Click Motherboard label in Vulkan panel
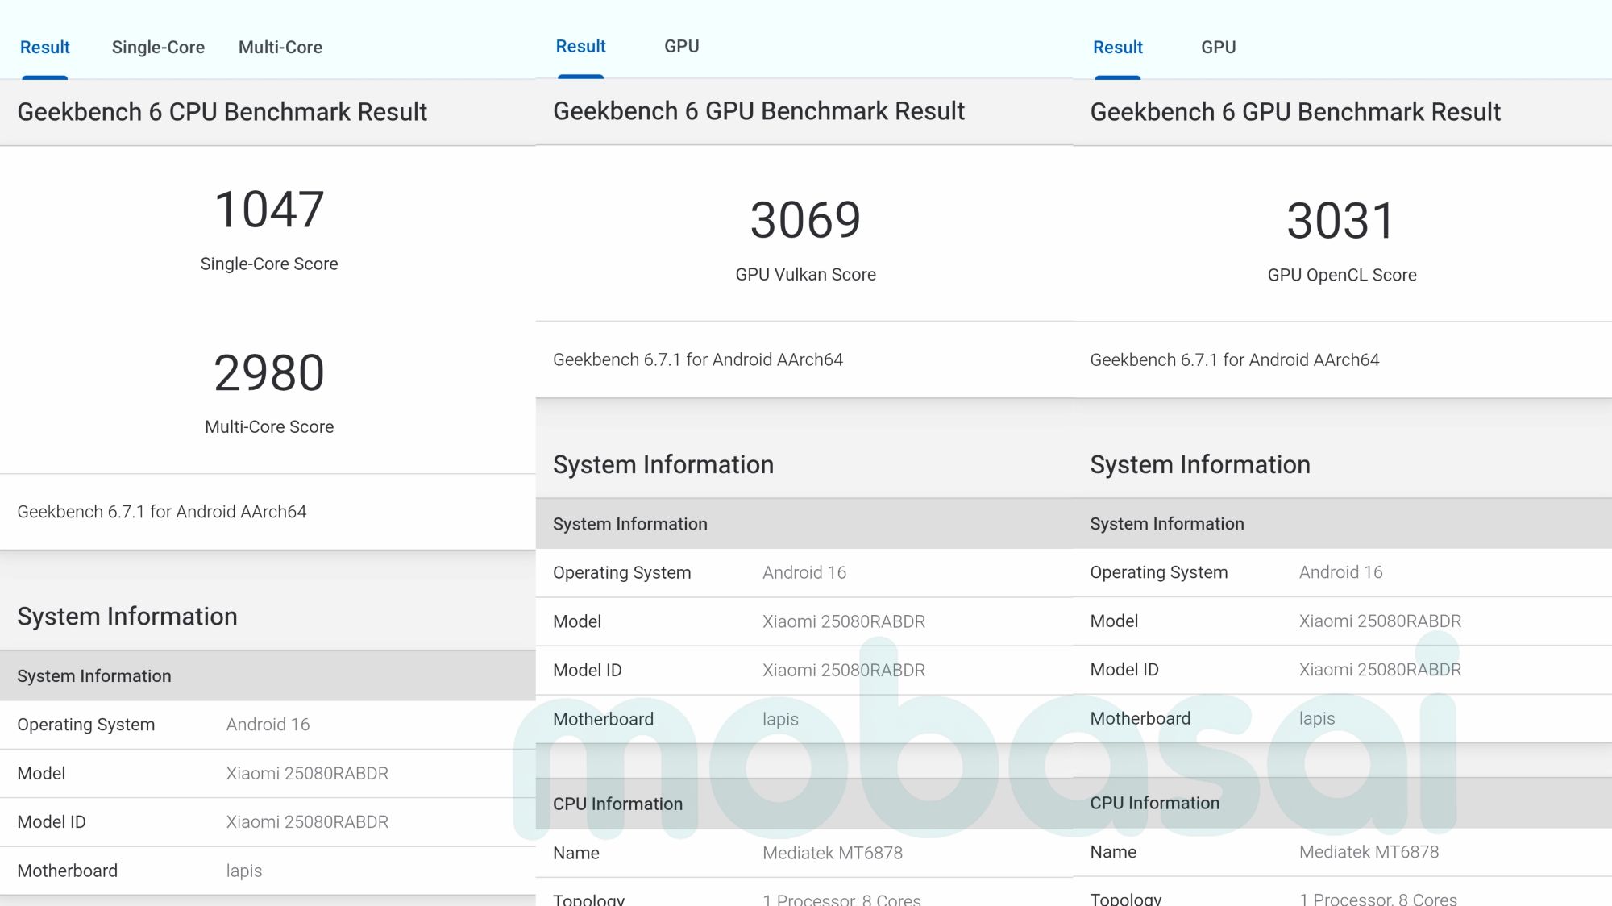 coord(604,719)
